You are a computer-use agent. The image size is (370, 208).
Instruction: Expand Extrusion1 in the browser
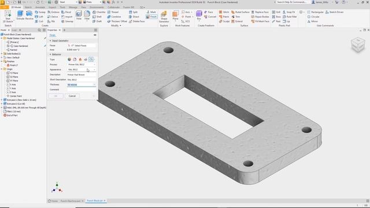click(2, 100)
